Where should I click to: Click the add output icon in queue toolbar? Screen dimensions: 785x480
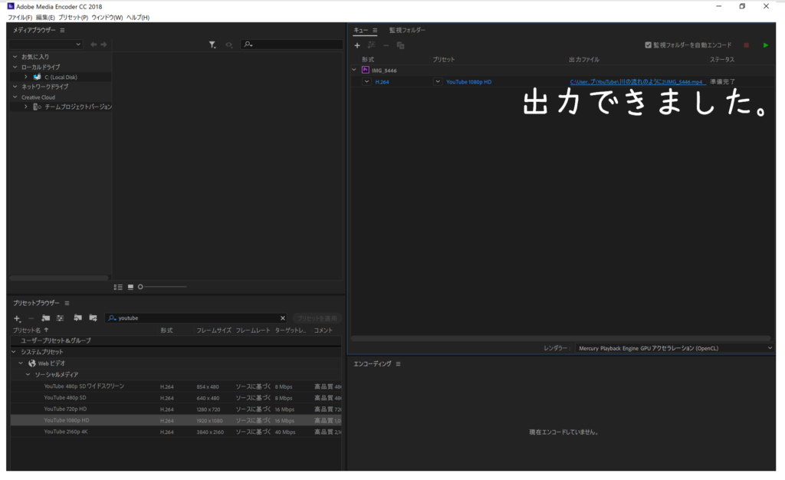(371, 45)
